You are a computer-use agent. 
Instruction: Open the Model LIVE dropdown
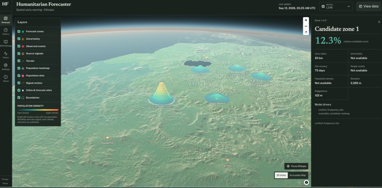click(336, 6)
